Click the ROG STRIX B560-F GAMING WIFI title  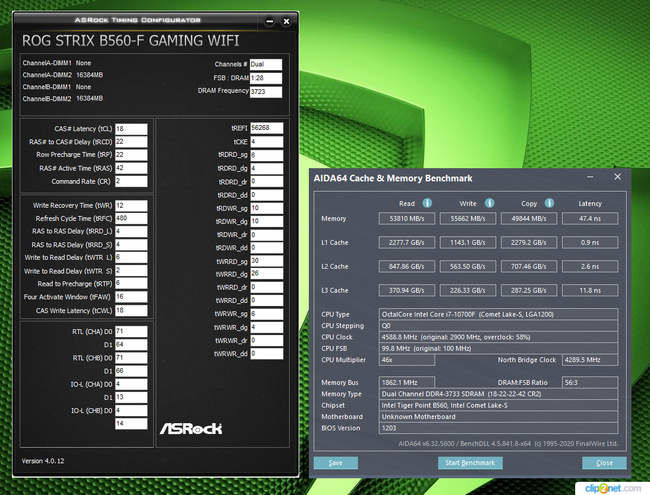point(130,41)
